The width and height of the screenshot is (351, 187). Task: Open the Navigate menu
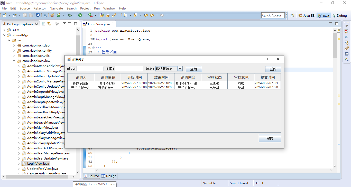click(56, 8)
